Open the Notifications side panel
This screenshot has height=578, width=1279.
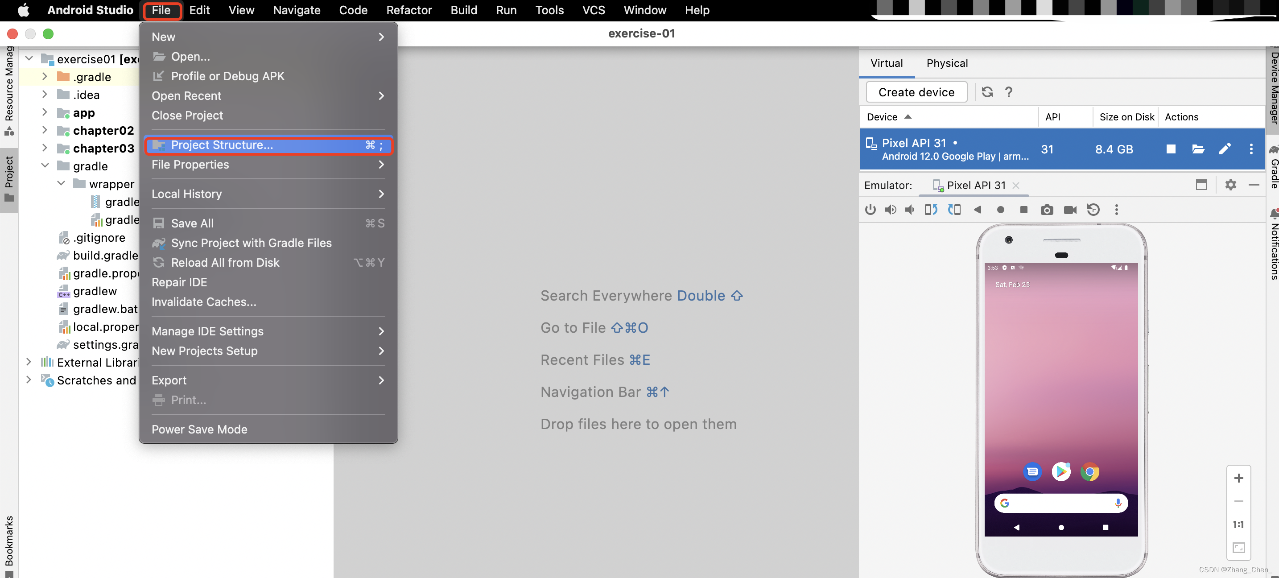1273,244
